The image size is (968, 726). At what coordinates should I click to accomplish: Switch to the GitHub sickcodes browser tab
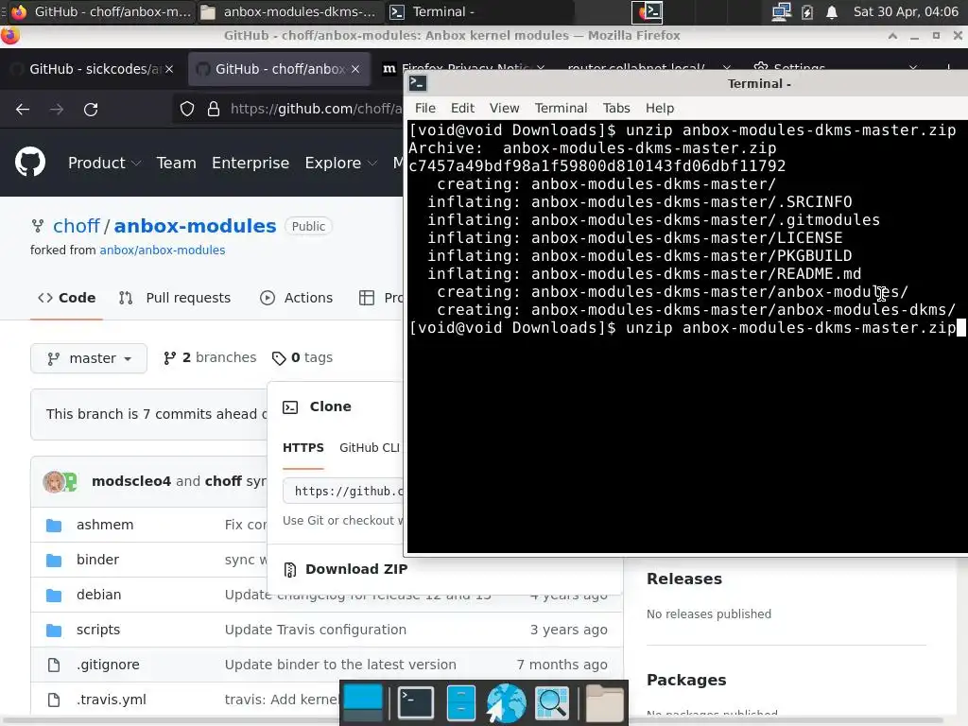point(93,69)
